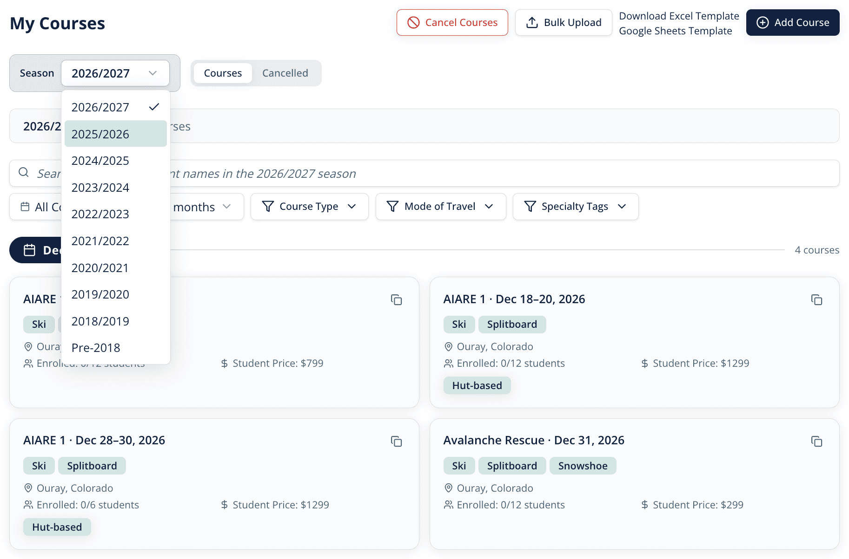
Task: Select season 2025/2026 from the list
Action: pyautogui.click(x=115, y=134)
